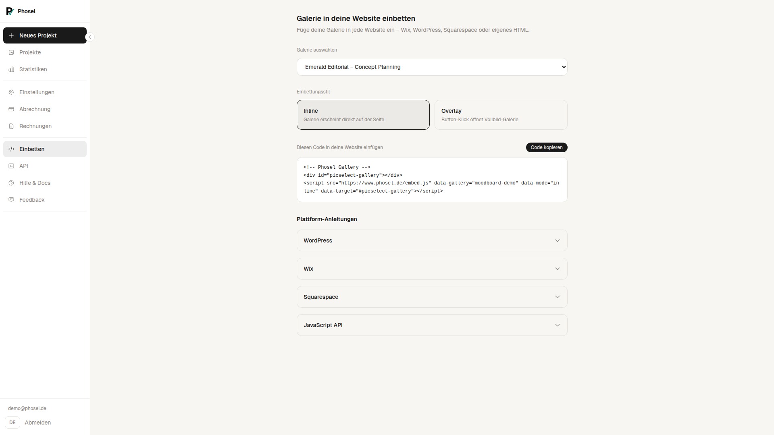Expand the WordPress instructions
Image resolution: width=774 pixels, height=435 pixels.
click(x=432, y=240)
